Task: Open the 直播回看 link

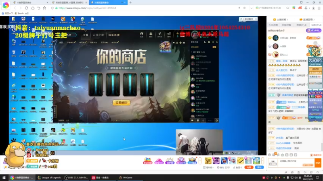Action: 307,19
